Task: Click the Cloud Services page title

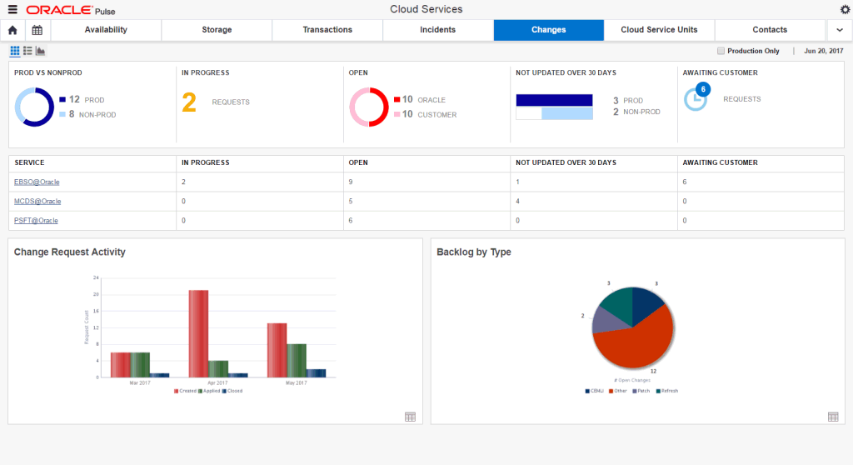Action: (x=426, y=9)
